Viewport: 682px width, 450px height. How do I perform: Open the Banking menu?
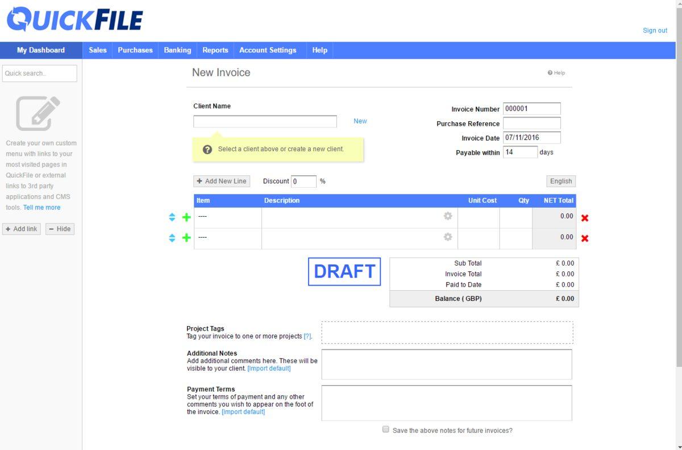click(177, 50)
